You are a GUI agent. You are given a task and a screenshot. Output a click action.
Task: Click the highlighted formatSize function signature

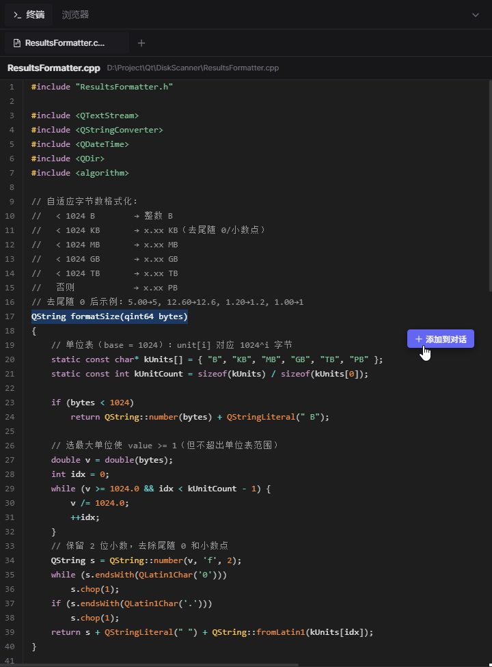tap(109, 316)
